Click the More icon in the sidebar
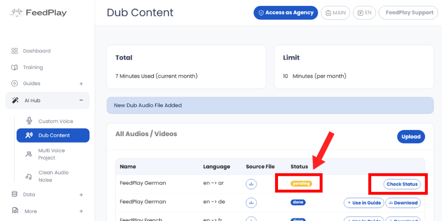Screen dimensions: 442x221 tap(15, 211)
